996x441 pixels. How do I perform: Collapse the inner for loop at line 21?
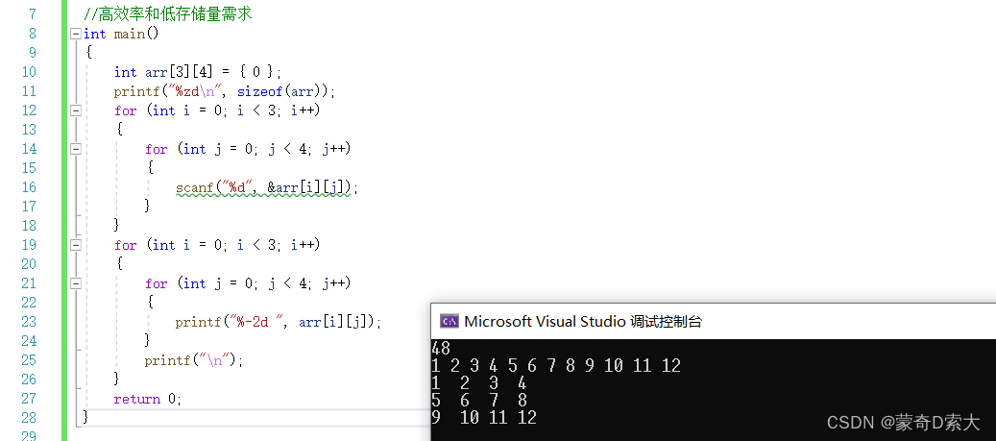[x=76, y=283]
